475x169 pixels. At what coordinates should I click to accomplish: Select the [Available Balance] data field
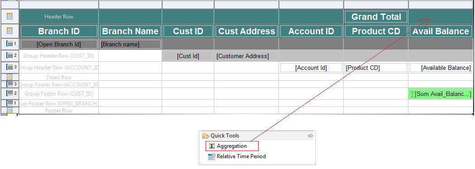pyautogui.click(x=441, y=68)
